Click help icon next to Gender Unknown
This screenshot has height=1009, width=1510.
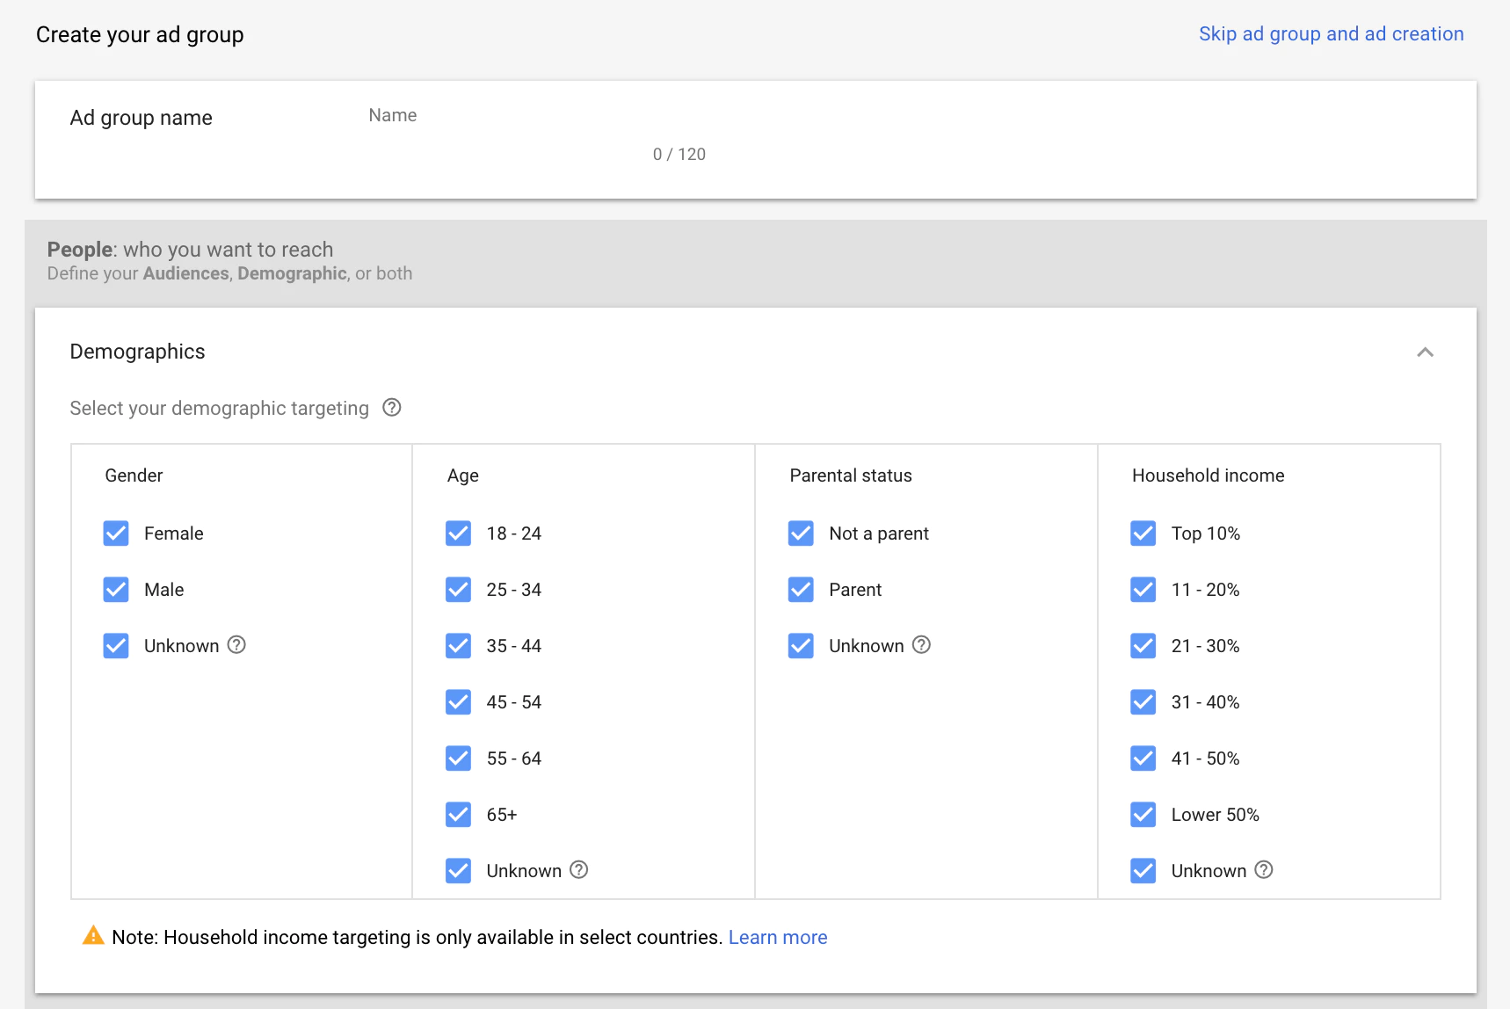[x=236, y=645]
